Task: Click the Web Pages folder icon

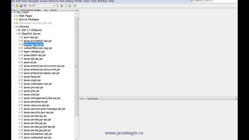Action: point(17,16)
